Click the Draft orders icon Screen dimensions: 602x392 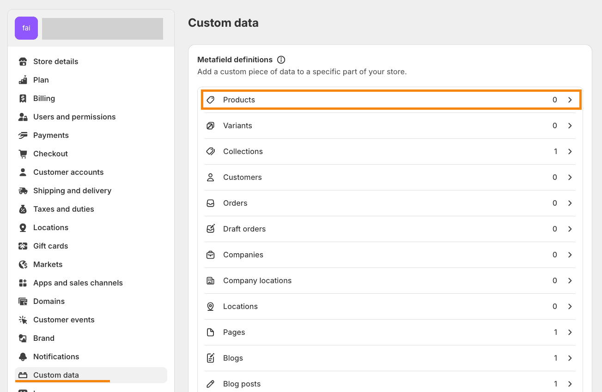[x=211, y=229]
